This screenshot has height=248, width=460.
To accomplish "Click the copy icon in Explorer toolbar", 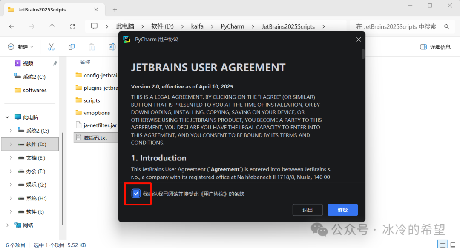I will pyautogui.click(x=72, y=47).
